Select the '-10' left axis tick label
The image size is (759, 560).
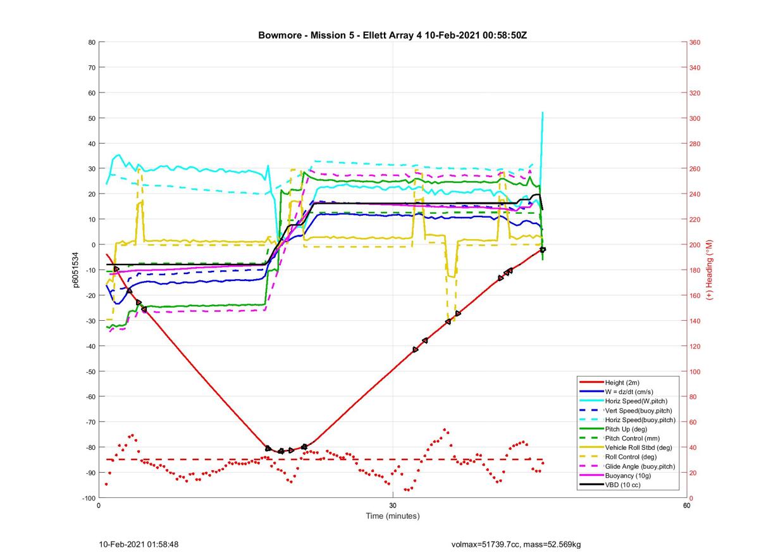coord(90,270)
